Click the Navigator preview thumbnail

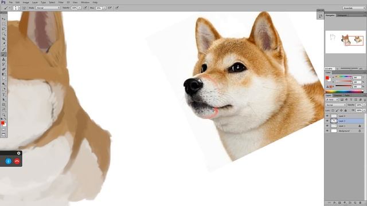(x=345, y=42)
